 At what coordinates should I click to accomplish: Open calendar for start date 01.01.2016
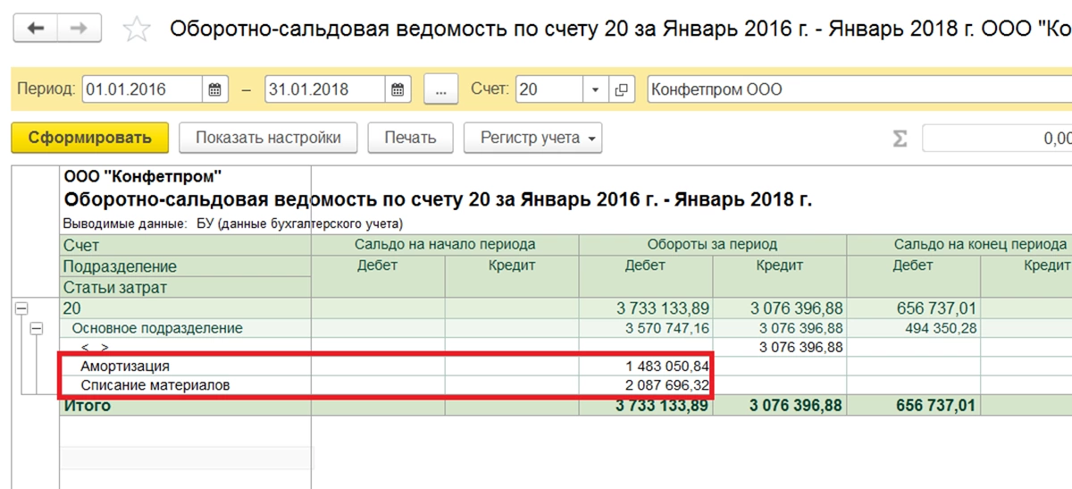pos(214,89)
